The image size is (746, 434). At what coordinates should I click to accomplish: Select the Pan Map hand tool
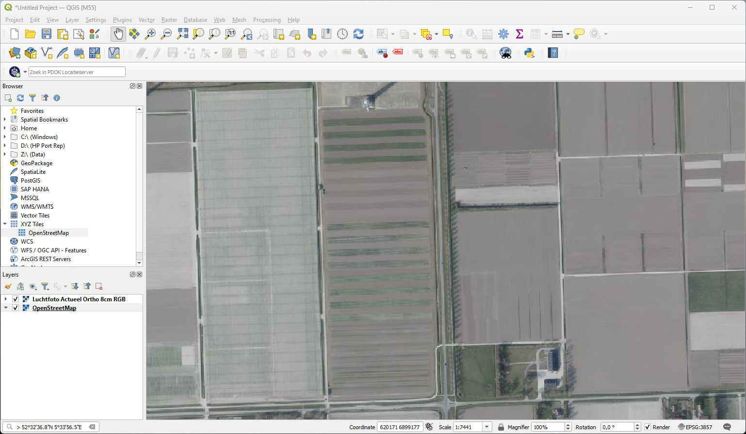pyautogui.click(x=118, y=34)
